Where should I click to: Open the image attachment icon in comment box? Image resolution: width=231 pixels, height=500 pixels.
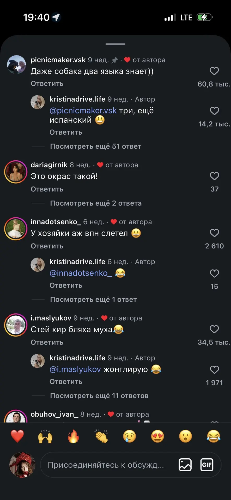[x=185, y=465]
